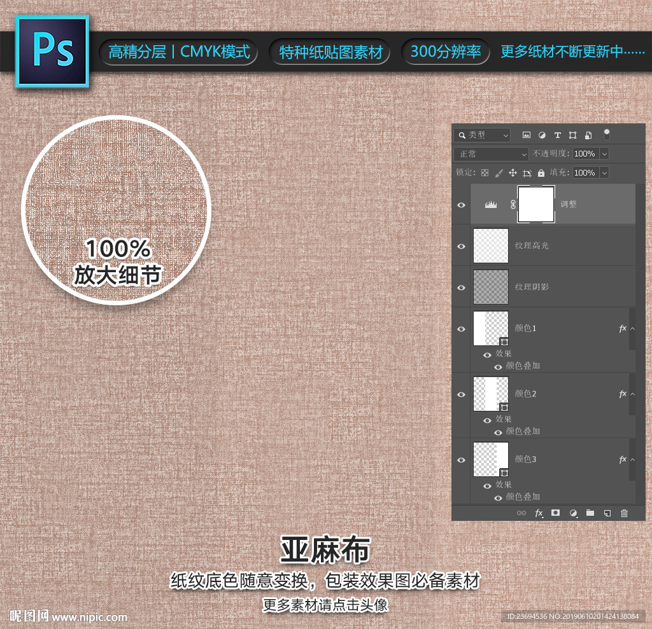Screen dimensions: 652x629
Task: Lock transparent pixels icon
Action: [485, 173]
